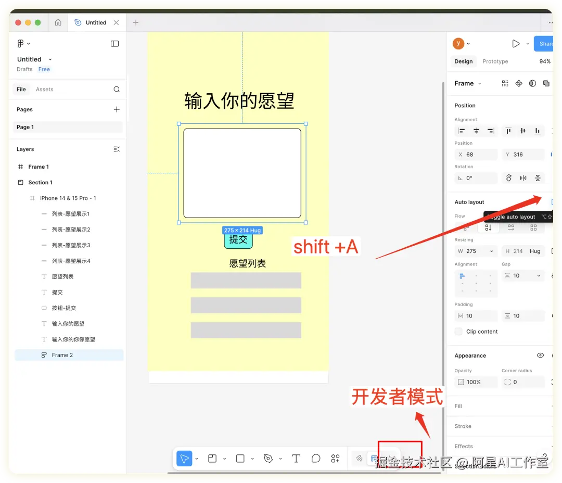562x483 pixels.
Task: Toggle Clip content checkbox
Action: [x=458, y=332]
